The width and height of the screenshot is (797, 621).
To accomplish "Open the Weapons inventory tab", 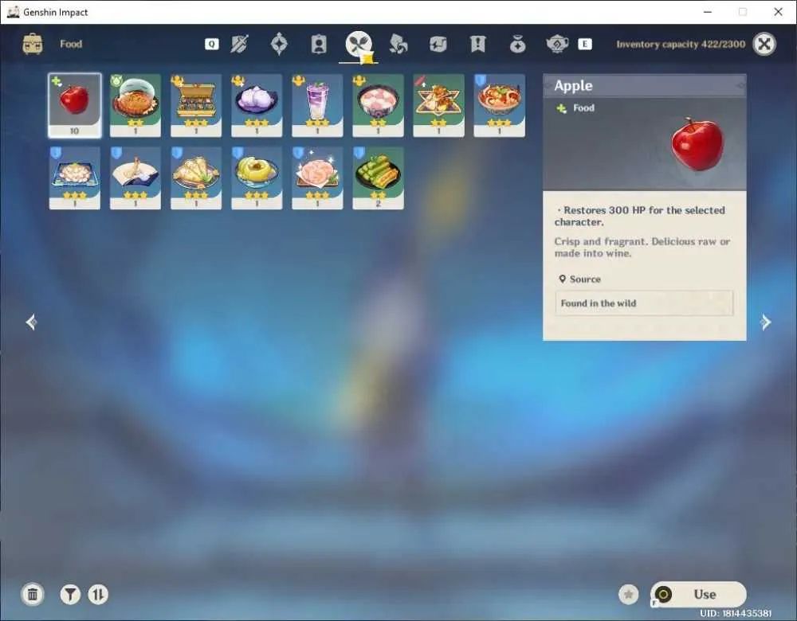I will click(239, 44).
